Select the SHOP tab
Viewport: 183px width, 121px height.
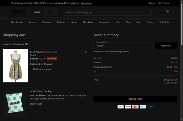click(x=37, y=13)
